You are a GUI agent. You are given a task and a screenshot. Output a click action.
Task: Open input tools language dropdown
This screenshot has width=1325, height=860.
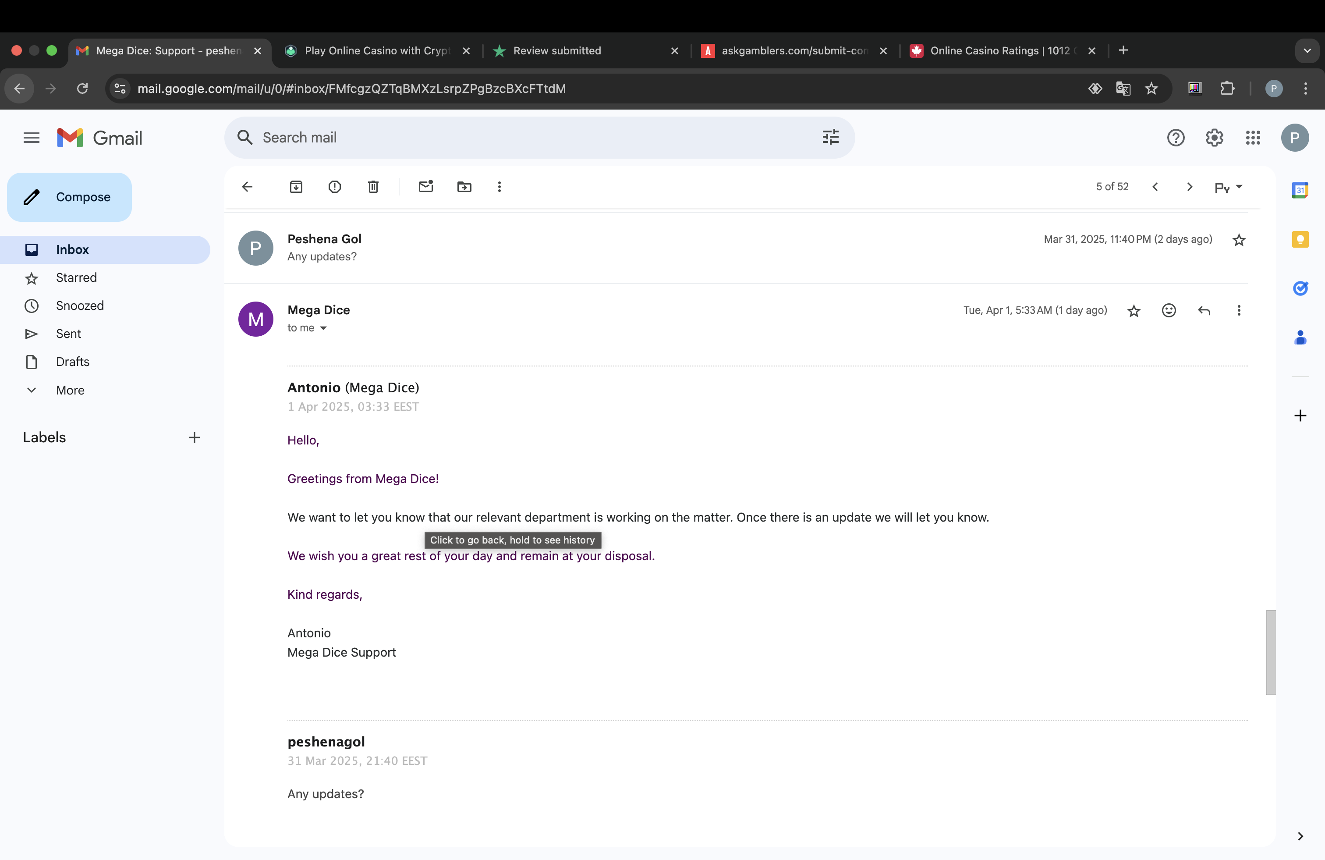(1229, 187)
